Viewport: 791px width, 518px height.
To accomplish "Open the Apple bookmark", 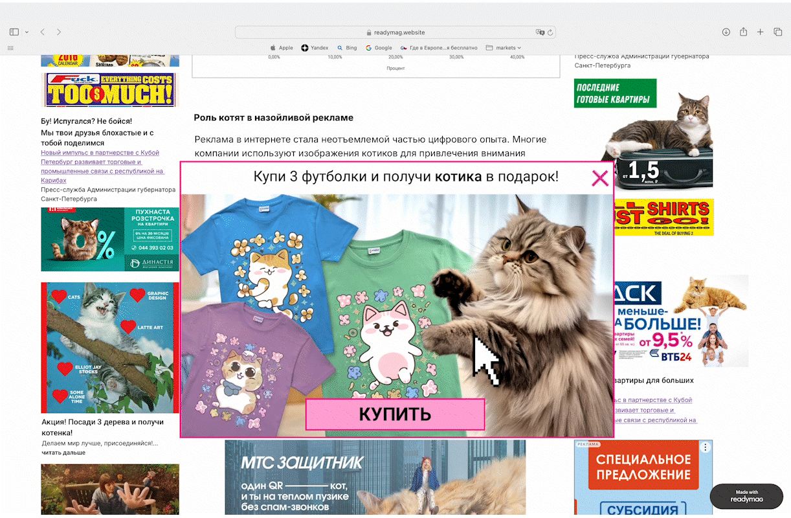I will coord(282,48).
